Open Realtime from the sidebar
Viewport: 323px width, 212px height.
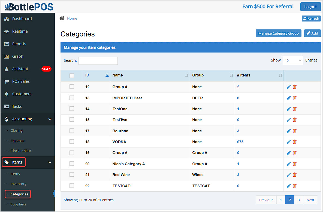(7, 31)
